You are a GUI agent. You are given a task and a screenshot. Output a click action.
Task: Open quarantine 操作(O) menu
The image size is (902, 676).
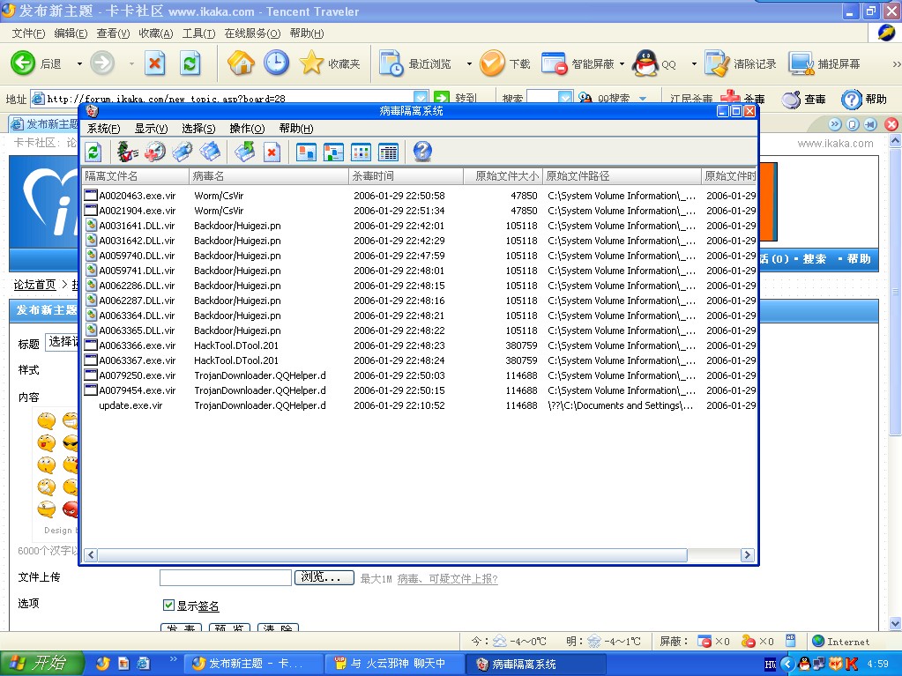tap(248, 128)
